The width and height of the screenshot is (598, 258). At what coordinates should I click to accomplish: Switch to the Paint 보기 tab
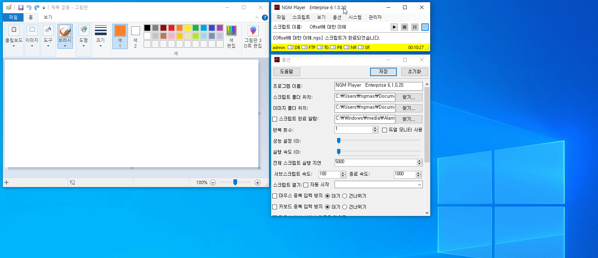click(48, 18)
